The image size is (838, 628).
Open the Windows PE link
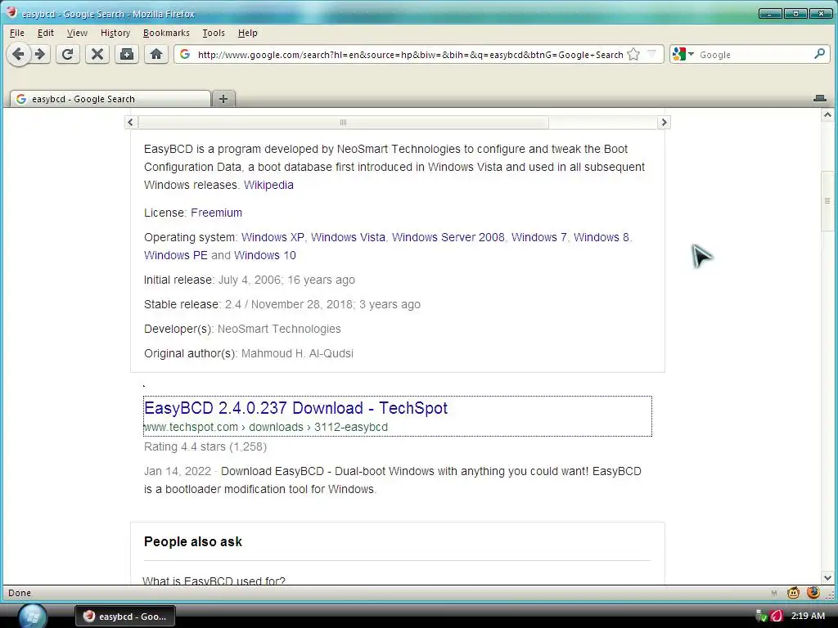pos(175,255)
